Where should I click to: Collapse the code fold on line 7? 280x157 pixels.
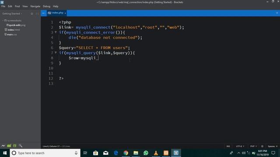pyautogui.click(x=56, y=52)
